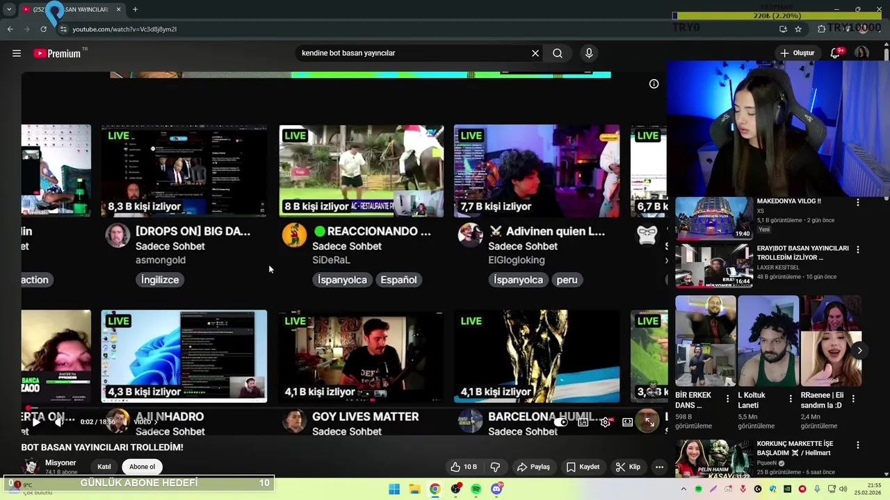Open a new browser tab

[x=135, y=10]
